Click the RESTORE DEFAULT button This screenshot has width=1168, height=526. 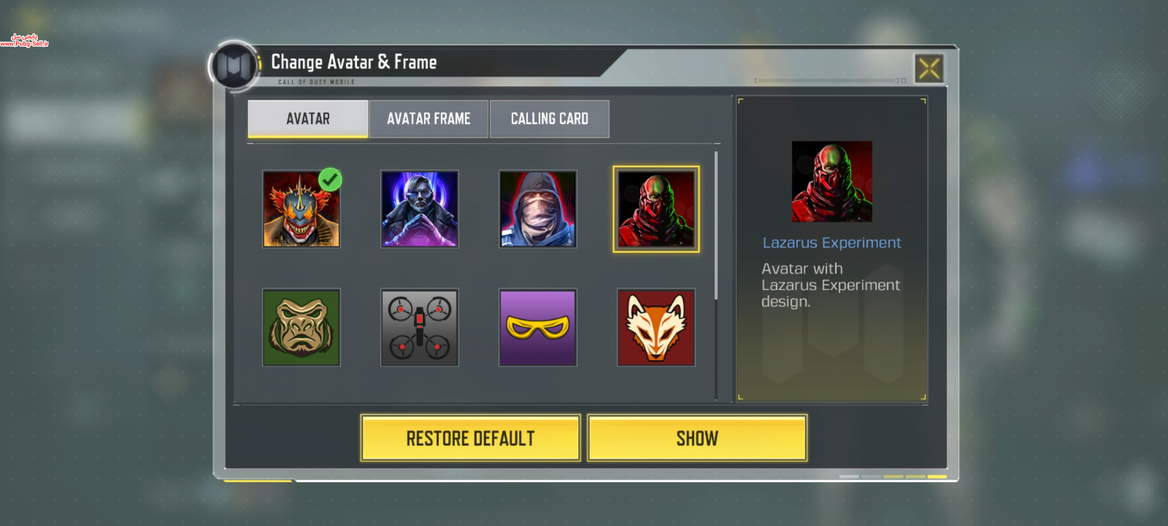[471, 438]
